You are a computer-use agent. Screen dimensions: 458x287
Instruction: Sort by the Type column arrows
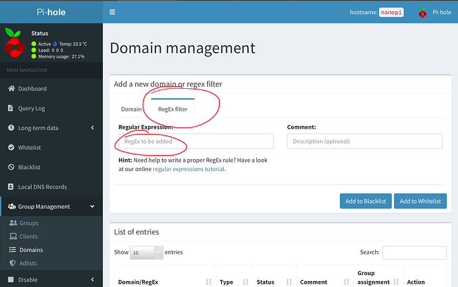246,282
